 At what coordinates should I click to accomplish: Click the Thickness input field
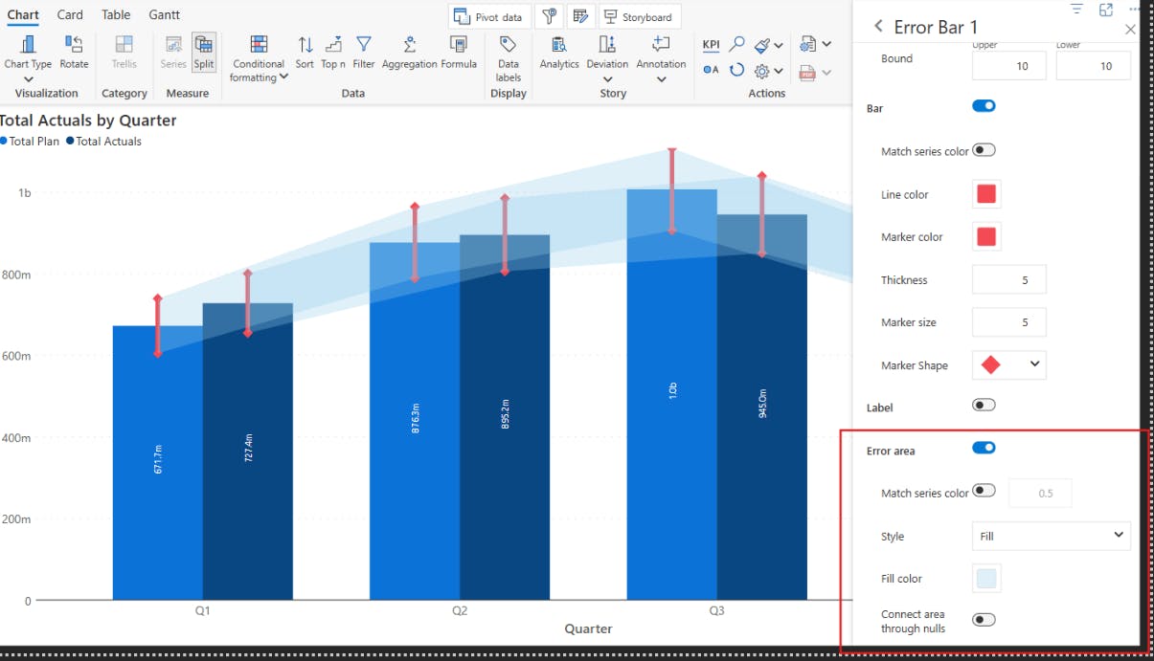pyautogui.click(x=1008, y=280)
